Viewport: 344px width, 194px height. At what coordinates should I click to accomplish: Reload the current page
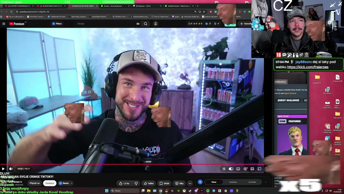click(11, 12)
